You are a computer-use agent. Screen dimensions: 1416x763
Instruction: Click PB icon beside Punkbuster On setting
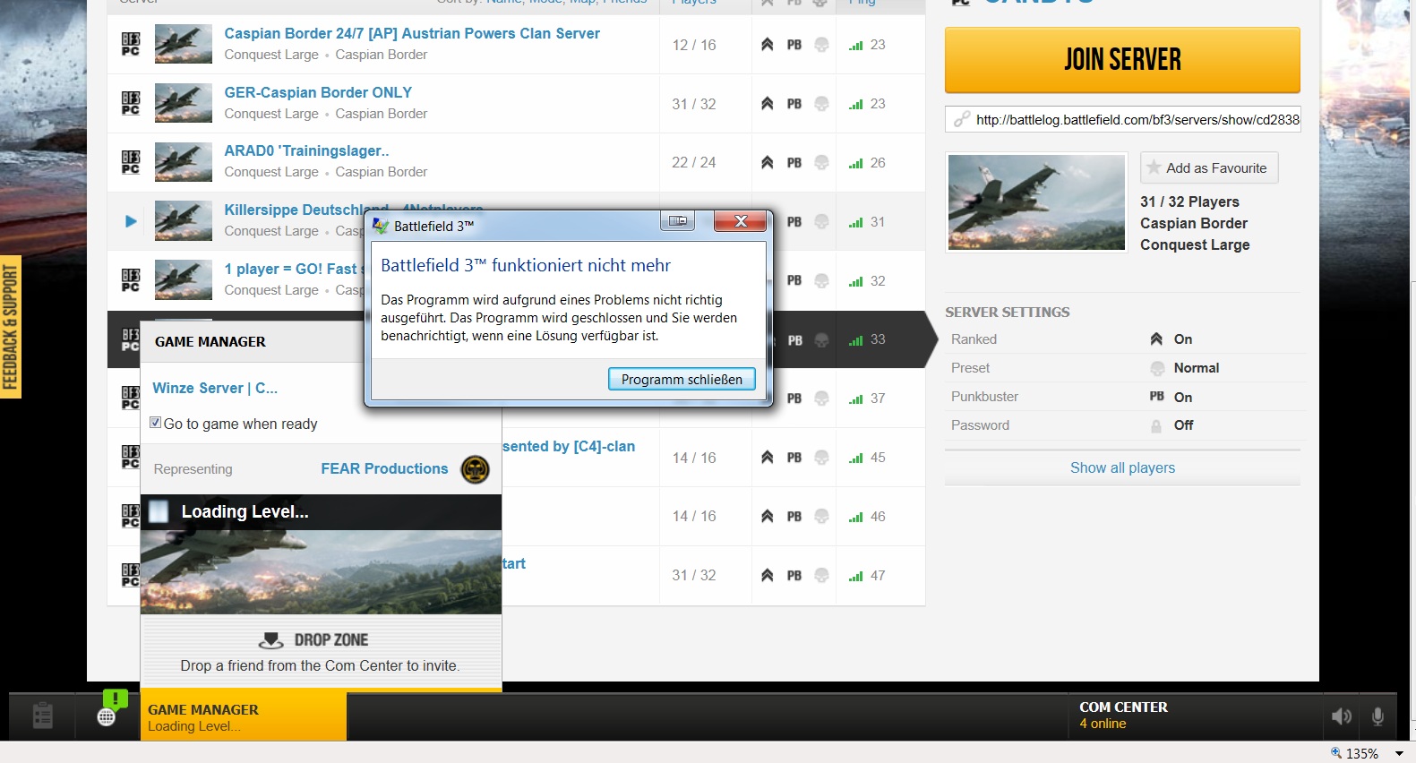(1157, 397)
